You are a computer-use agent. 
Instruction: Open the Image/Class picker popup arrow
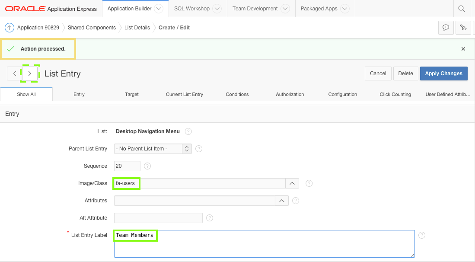coord(292,183)
